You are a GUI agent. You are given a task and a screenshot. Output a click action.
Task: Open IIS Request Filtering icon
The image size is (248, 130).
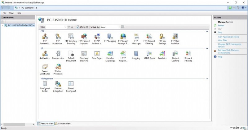click(188, 56)
